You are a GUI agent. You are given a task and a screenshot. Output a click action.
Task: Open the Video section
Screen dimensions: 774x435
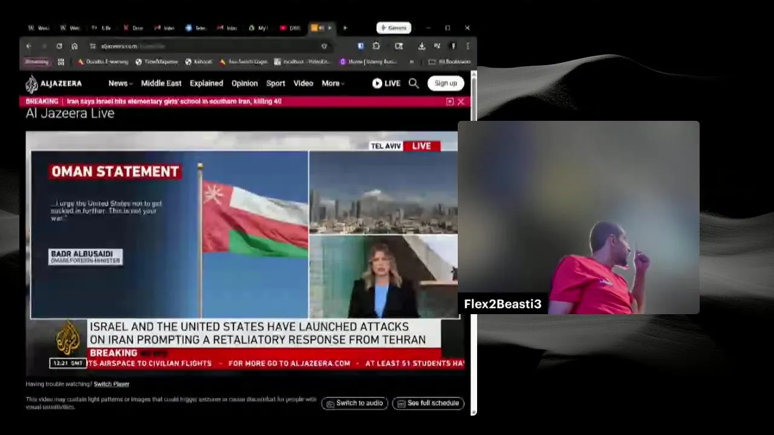(303, 83)
